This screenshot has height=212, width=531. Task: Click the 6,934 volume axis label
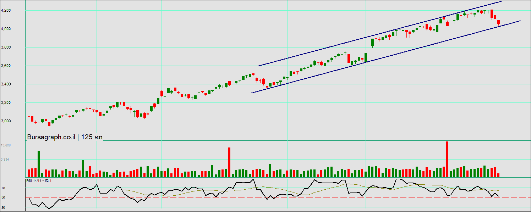coord(5,160)
